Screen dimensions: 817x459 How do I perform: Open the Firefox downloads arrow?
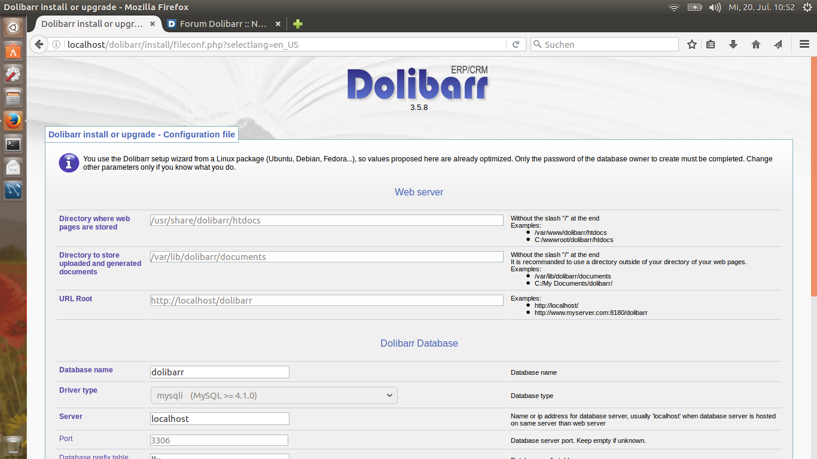tap(733, 44)
